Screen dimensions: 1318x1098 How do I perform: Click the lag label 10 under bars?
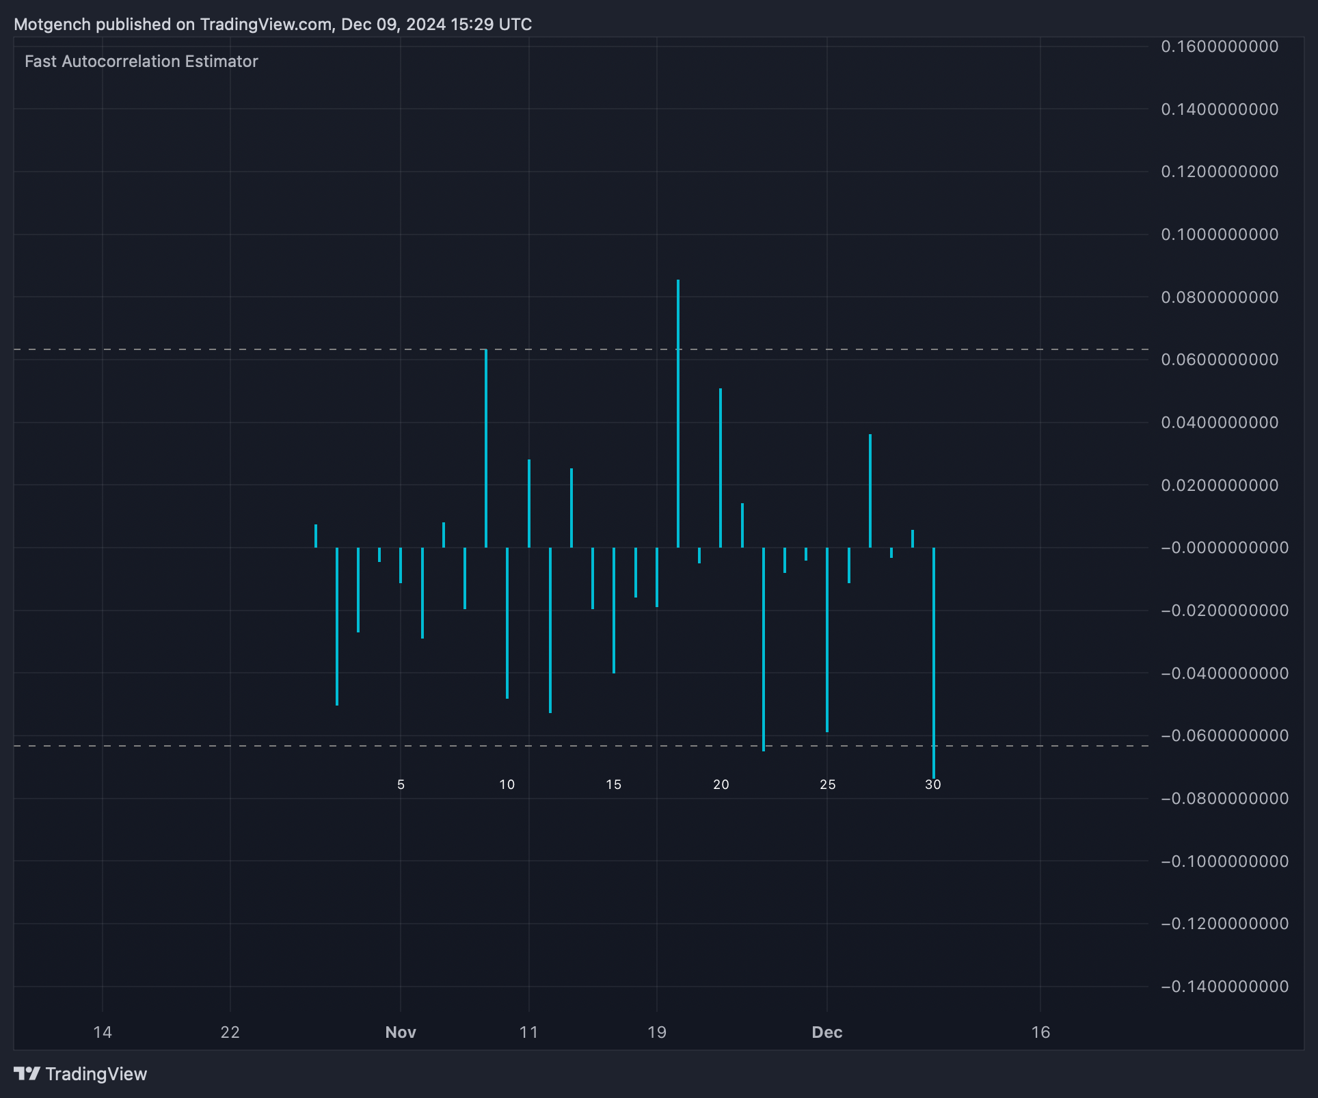(x=507, y=785)
